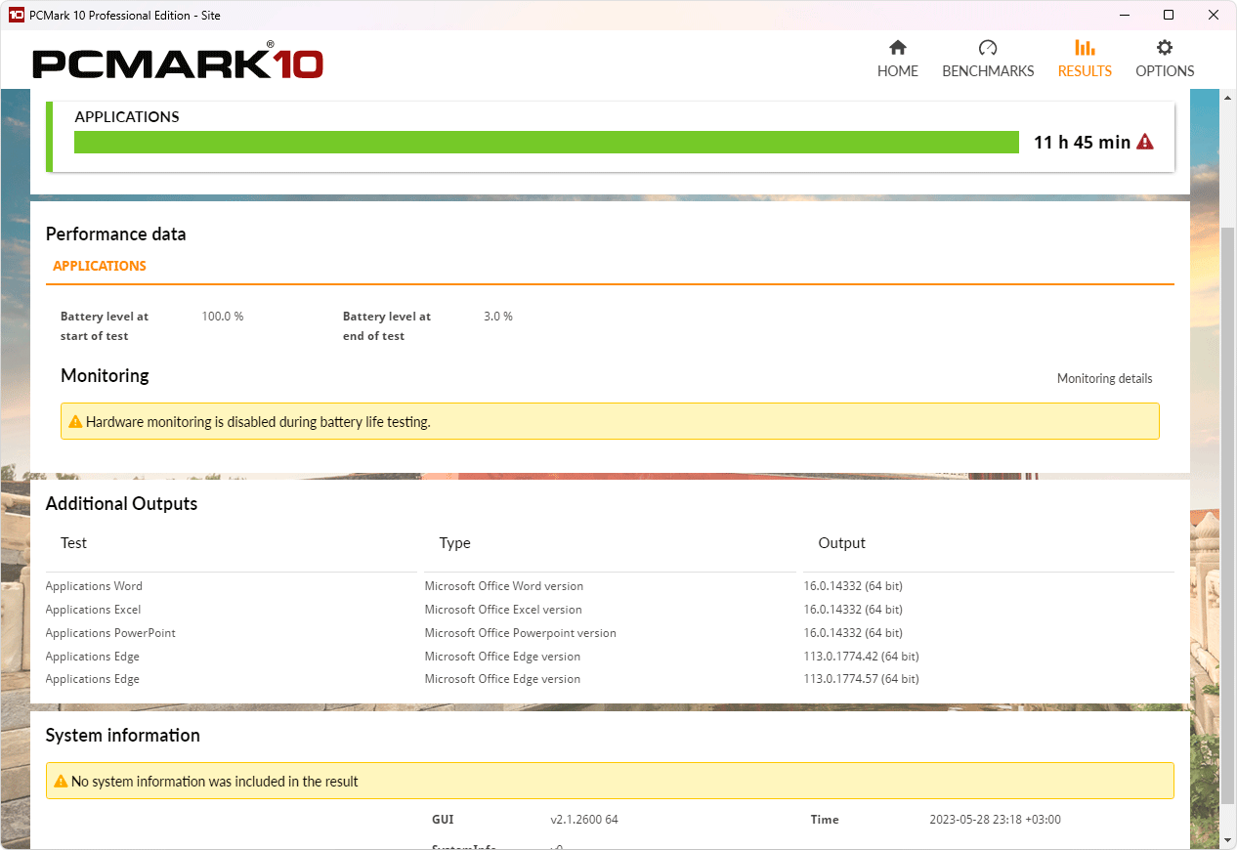Click no system information warning icon
This screenshot has width=1237, height=850.
tap(61, 782)
